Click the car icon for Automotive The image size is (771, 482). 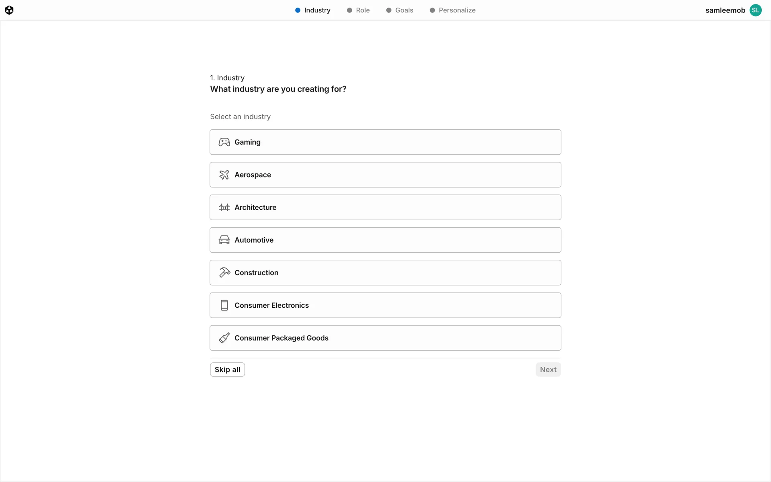[224, 240]
